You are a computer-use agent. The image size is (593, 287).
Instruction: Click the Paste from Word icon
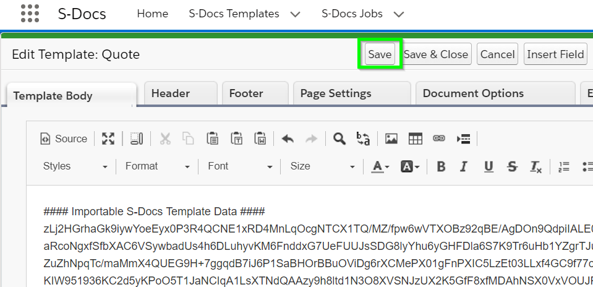pyautogui.click(x=260, y=139)
